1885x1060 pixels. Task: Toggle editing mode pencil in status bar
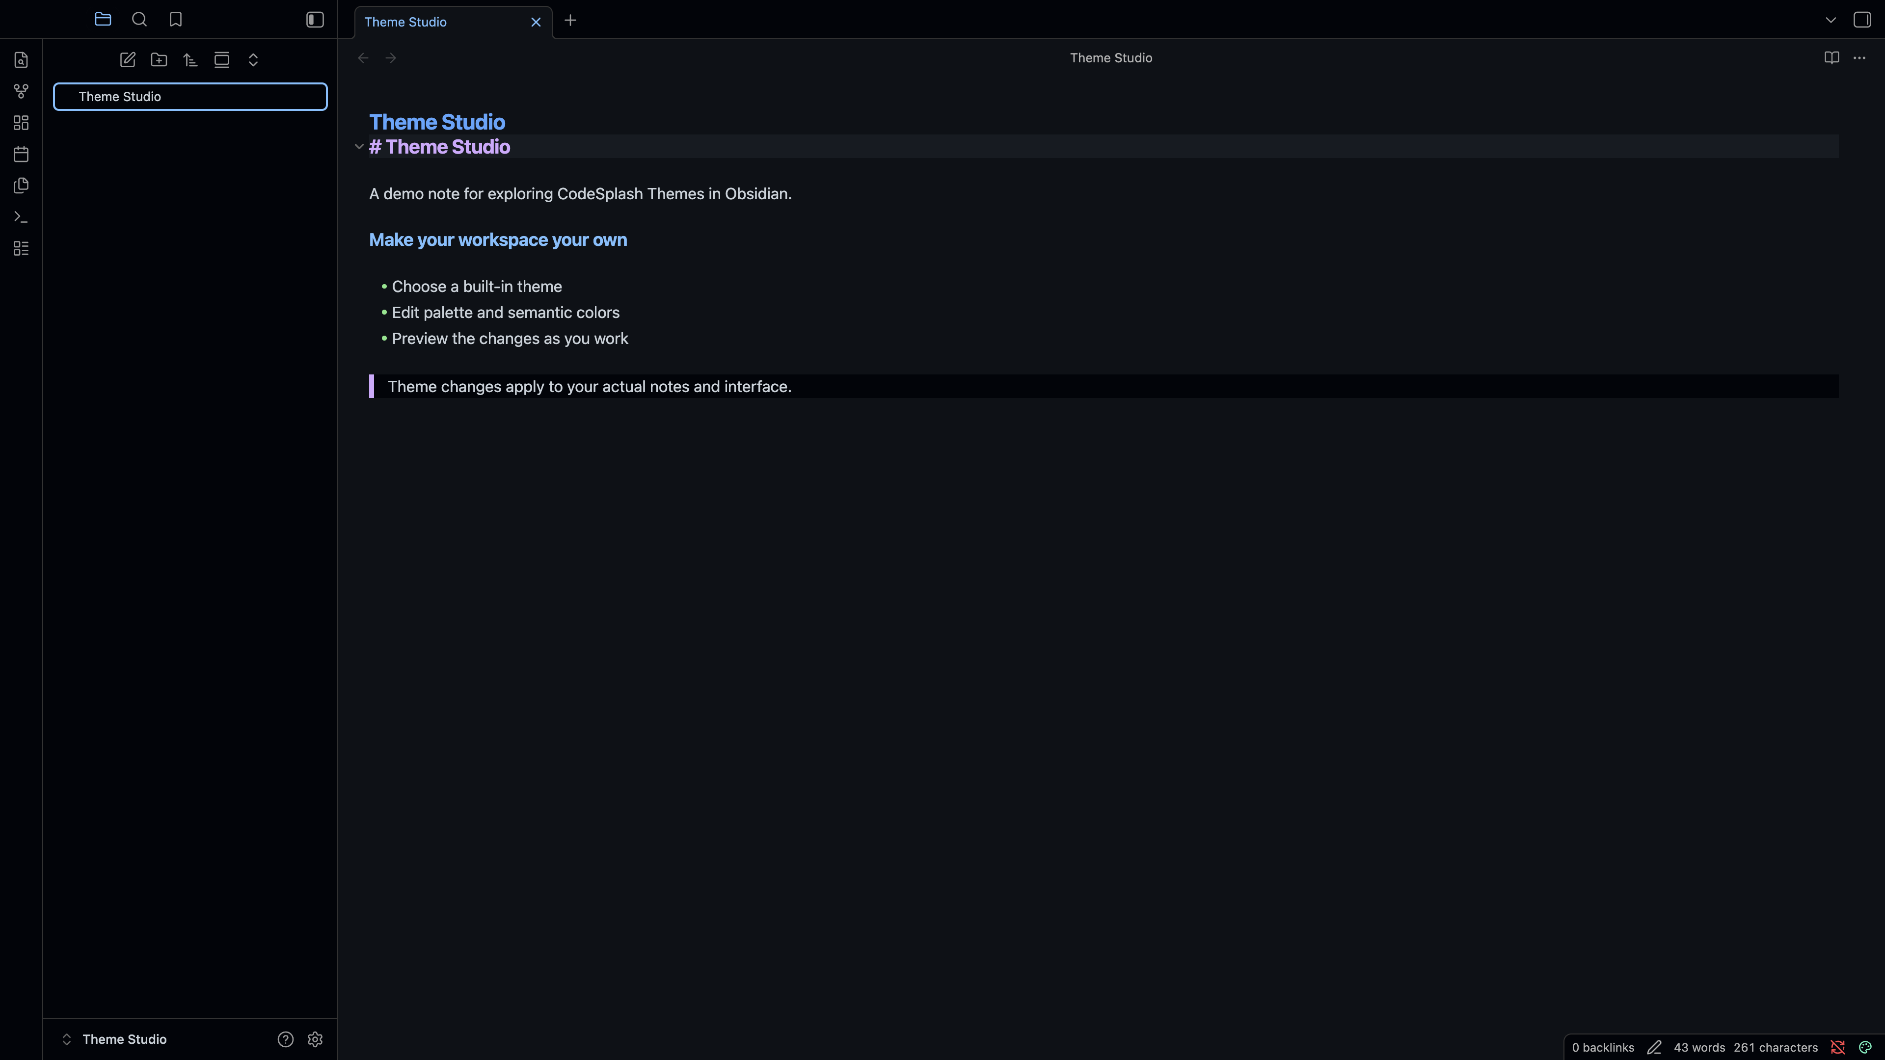click(x=1654, y=1048)
